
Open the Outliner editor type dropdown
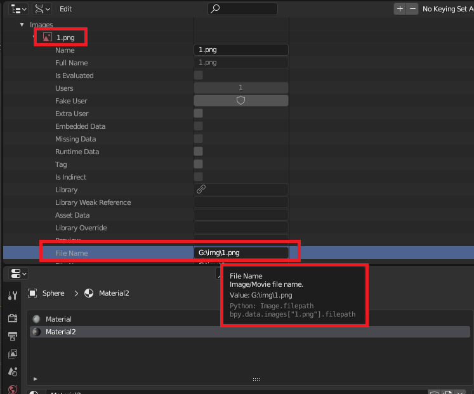click(x=18, y=9)
